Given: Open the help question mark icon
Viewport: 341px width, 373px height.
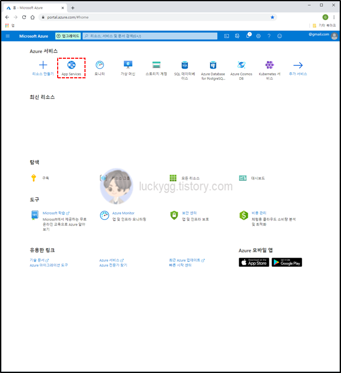Looking at the screenshot, I should tap(269, 36).
